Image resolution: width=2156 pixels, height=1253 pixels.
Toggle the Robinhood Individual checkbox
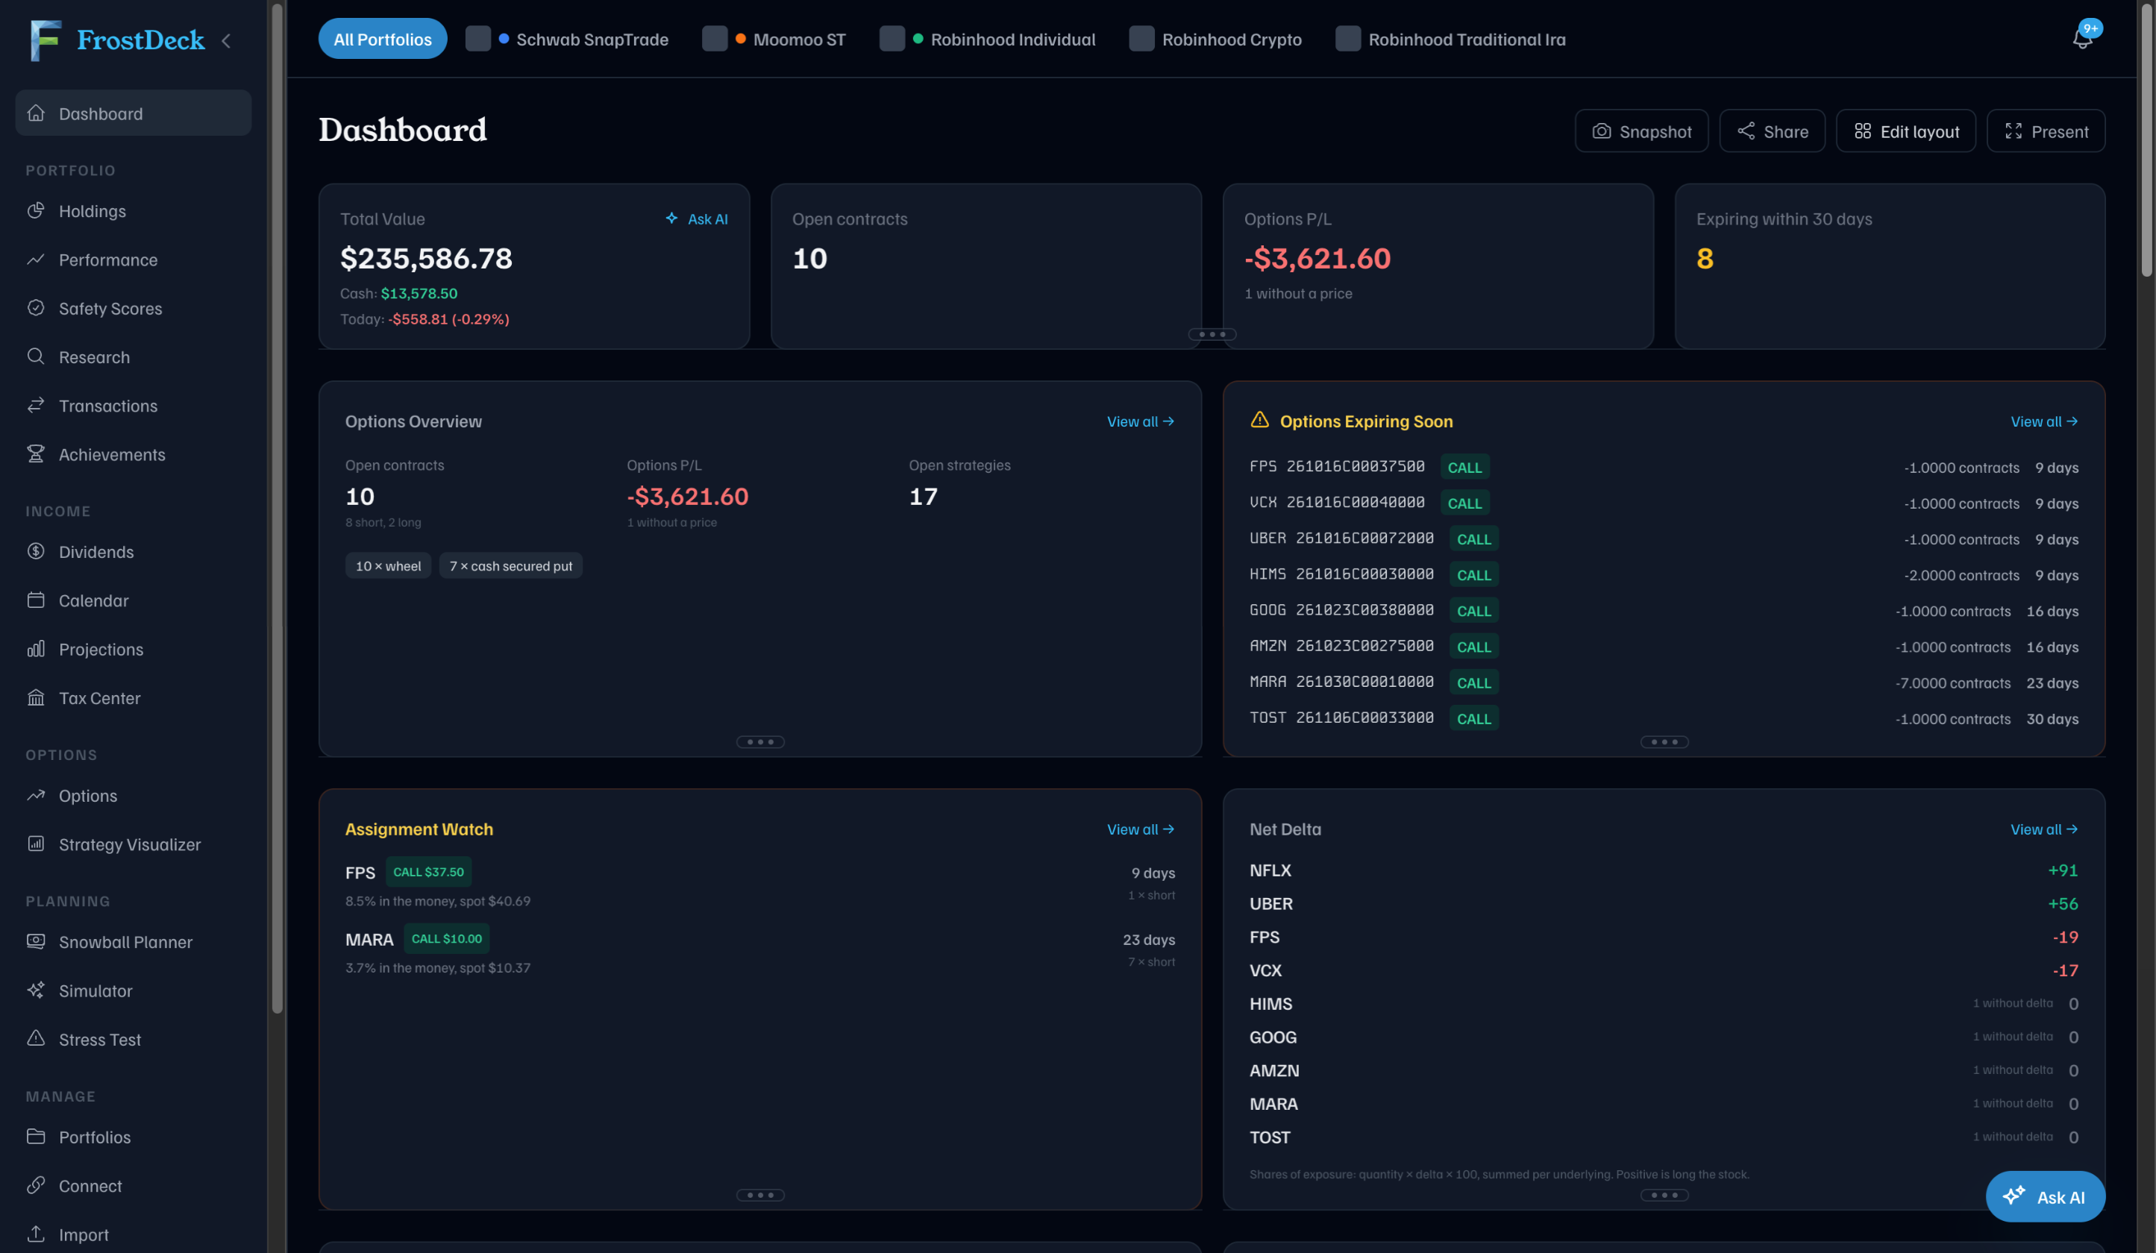(892, 40)
